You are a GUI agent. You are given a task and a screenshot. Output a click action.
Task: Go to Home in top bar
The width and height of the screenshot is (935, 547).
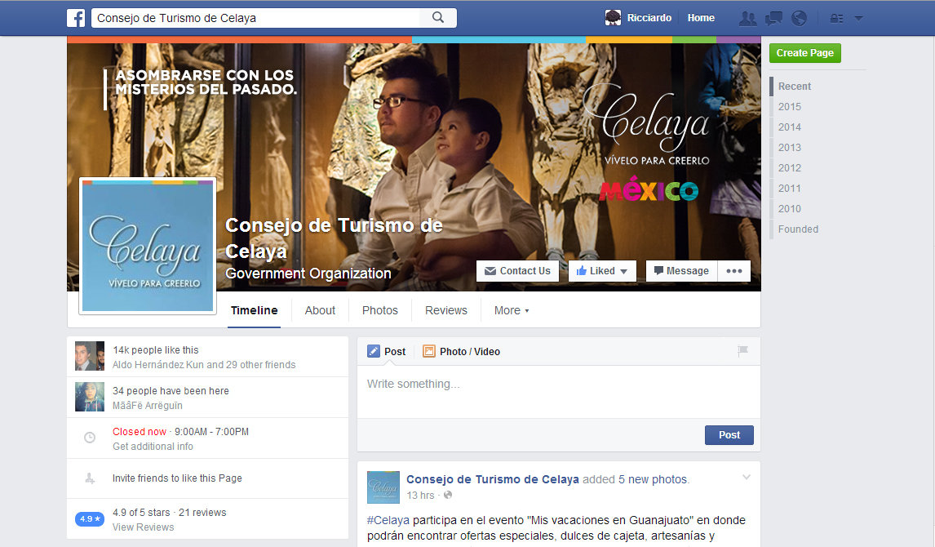[x=701, y=18]
